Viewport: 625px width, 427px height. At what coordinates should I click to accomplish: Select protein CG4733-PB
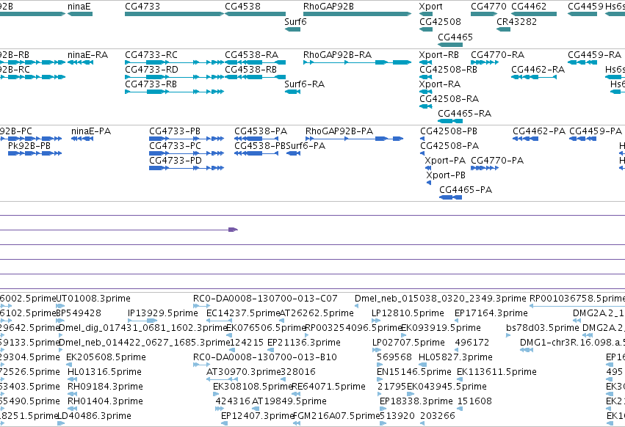[187, 139]
